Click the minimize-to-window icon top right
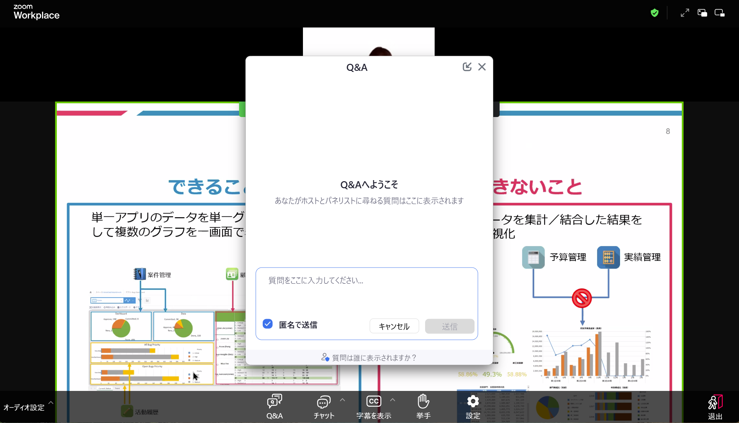The image size is (739, 423). (x=720, y=13)
